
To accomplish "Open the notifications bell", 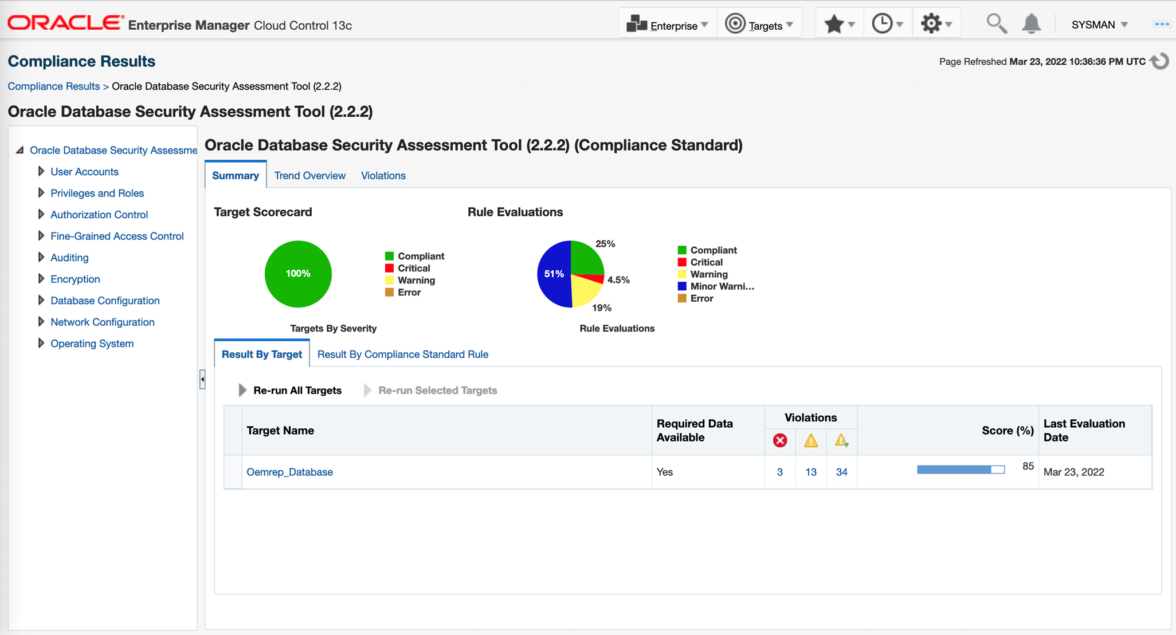I will pos(1031,24).
